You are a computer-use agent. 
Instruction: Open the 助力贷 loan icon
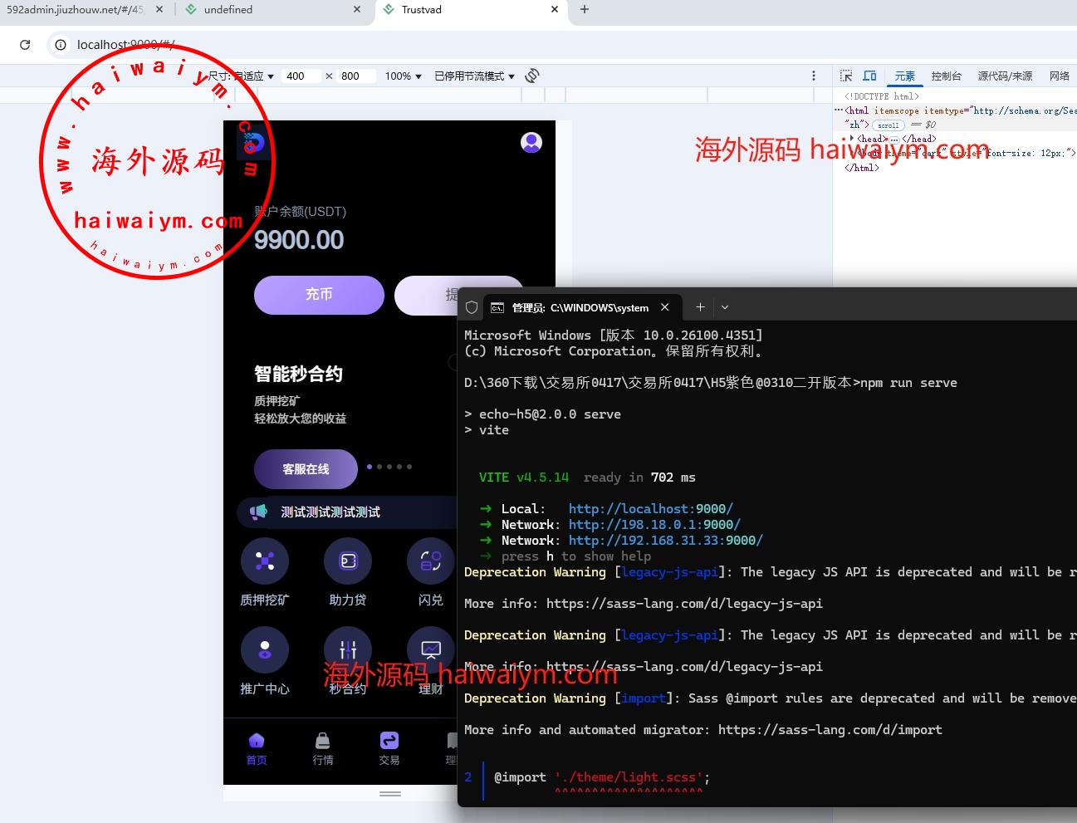[348, 561]
